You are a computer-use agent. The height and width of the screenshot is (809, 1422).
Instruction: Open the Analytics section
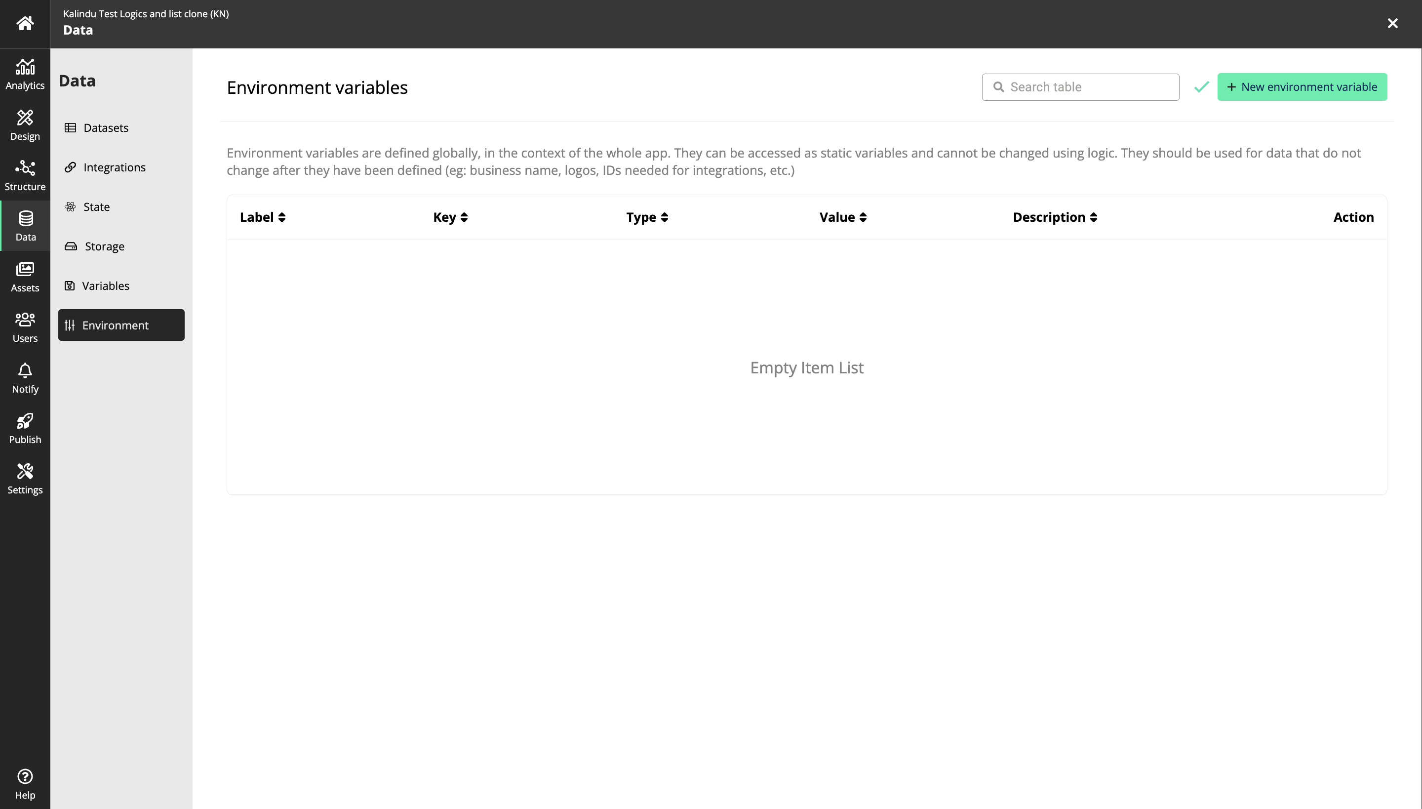pyautogui.click(x=25, y=74)
